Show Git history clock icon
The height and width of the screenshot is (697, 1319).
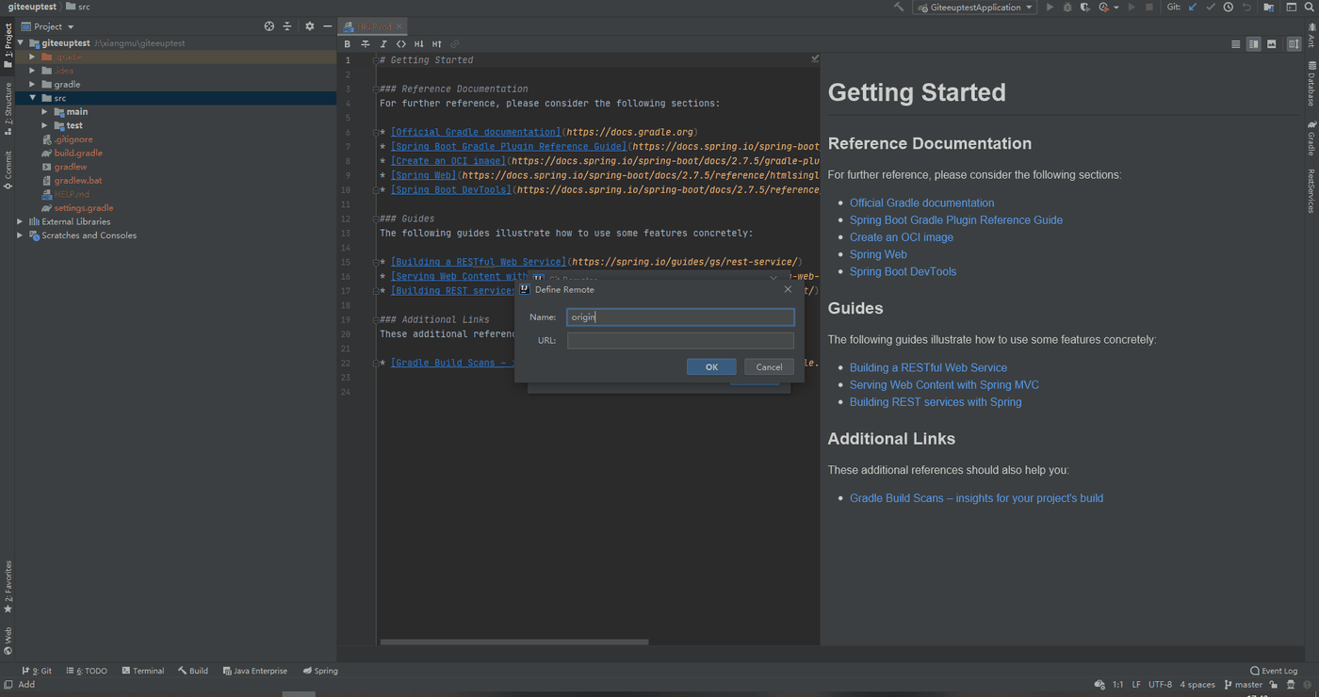click(1229, 8)
